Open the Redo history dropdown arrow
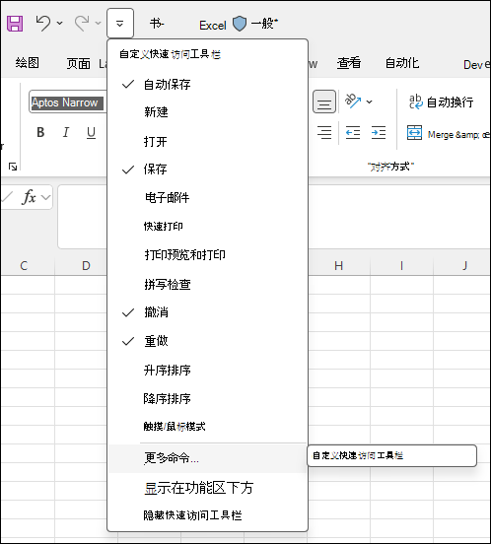This screenshot has width=491, height=544. [x=99, y=24]
